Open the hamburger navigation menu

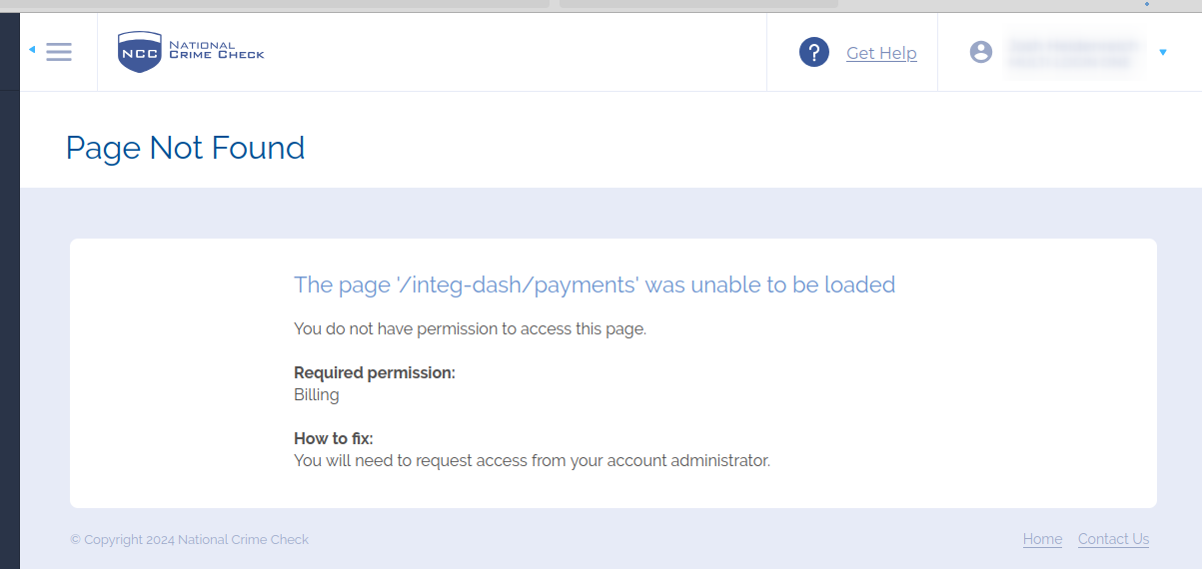point(59,51)
